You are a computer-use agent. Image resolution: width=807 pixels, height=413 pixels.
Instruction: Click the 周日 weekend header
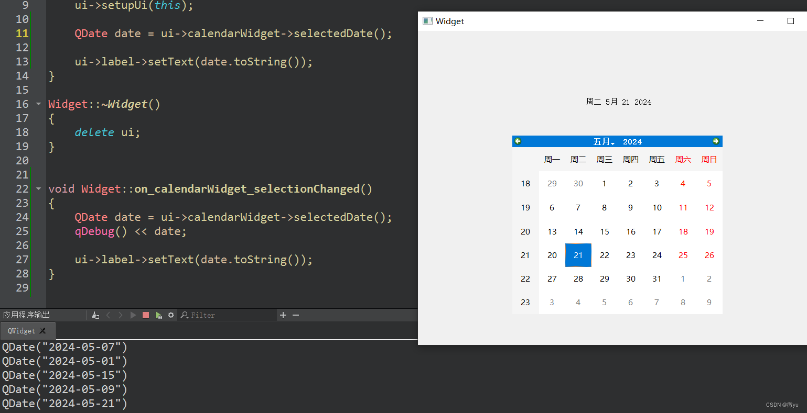click(709, 160)
